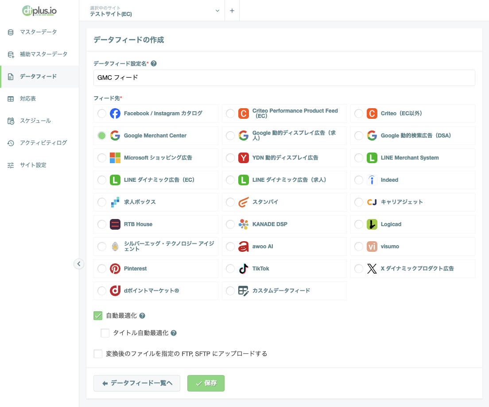Image resolution: width=489 pixels, height=407 pixels.
Task: Click the LINE ダイナミック広告 (EC) green icon
Action: 115,180
